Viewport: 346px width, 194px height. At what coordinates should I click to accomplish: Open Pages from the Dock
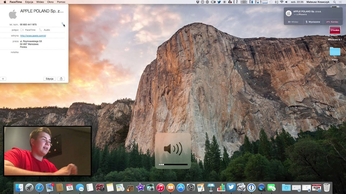[201, 188]
